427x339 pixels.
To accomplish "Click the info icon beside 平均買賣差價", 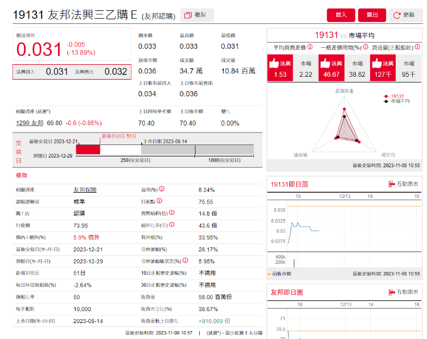I will point(310,47).
